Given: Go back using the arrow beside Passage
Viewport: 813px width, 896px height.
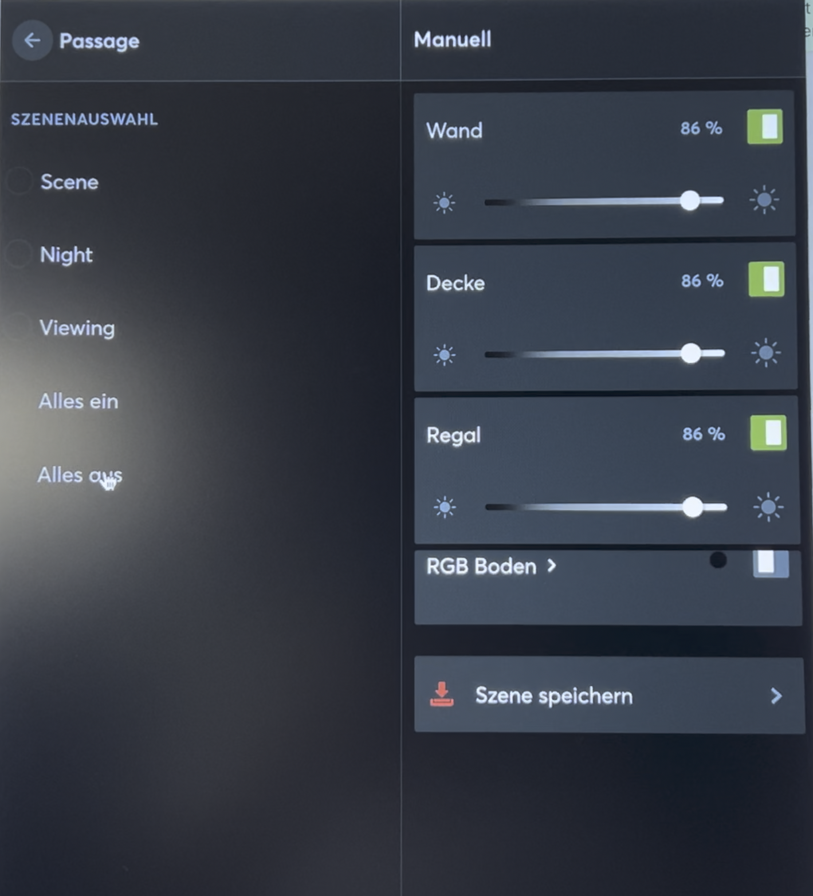Looking at the screenshot, I should tap(32, 41).
